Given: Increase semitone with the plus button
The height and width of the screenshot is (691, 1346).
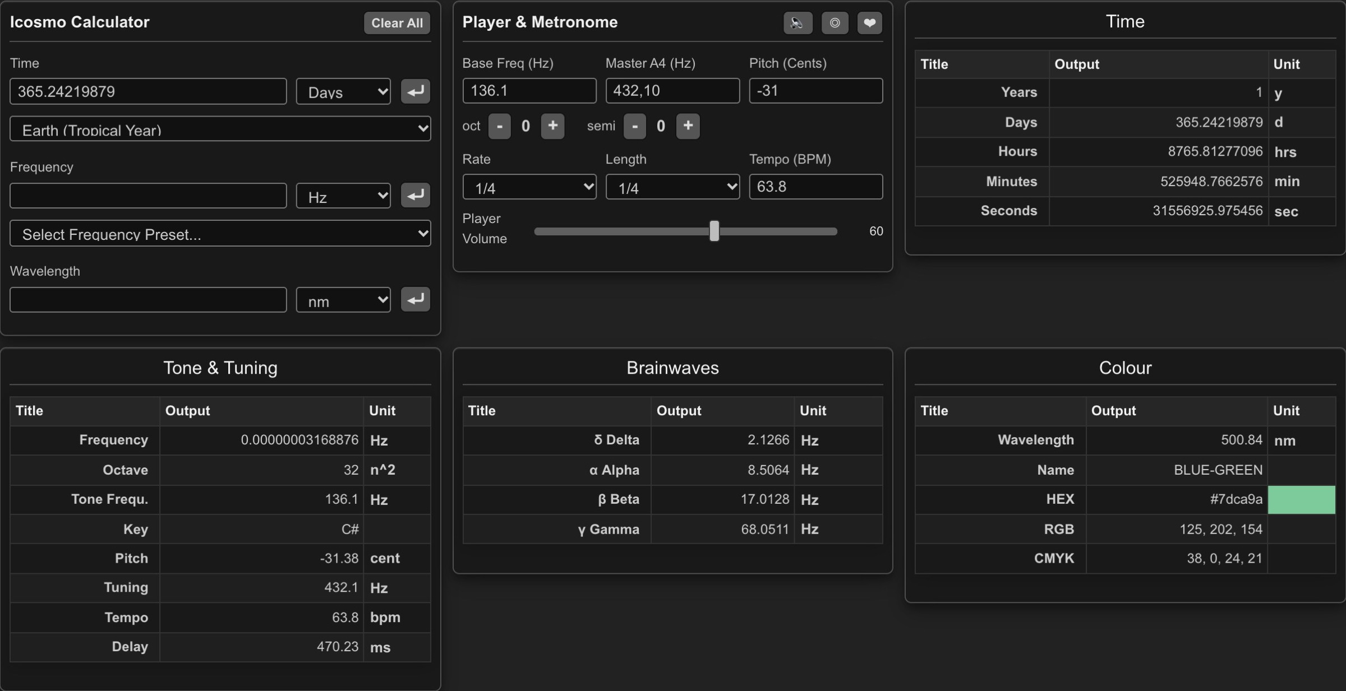Looking at the screenshot, I should (x=688, y=126).
